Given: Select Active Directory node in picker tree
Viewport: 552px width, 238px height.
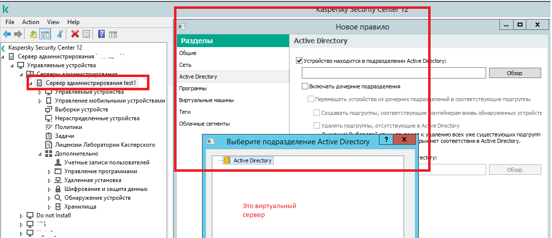Looking at the screenshot, I should coord(253,160).
